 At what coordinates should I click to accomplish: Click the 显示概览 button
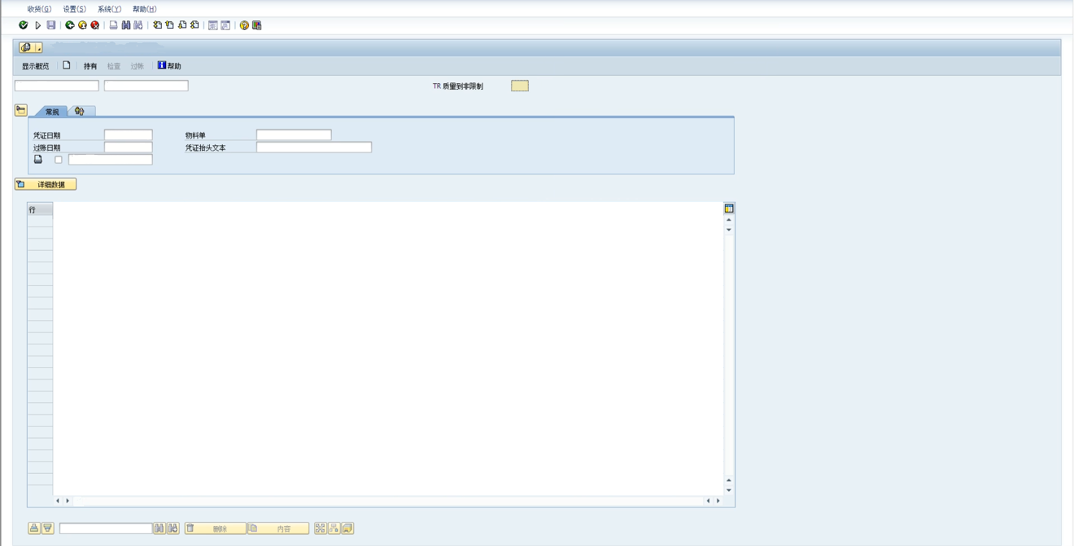pos(35,66)
